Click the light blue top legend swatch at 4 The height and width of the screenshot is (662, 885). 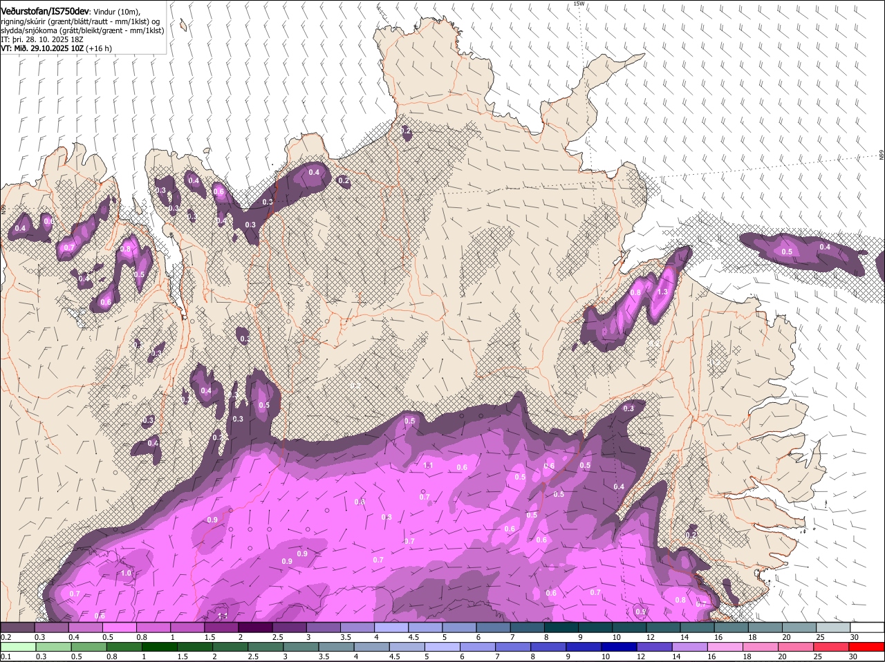tap(391, 627)
